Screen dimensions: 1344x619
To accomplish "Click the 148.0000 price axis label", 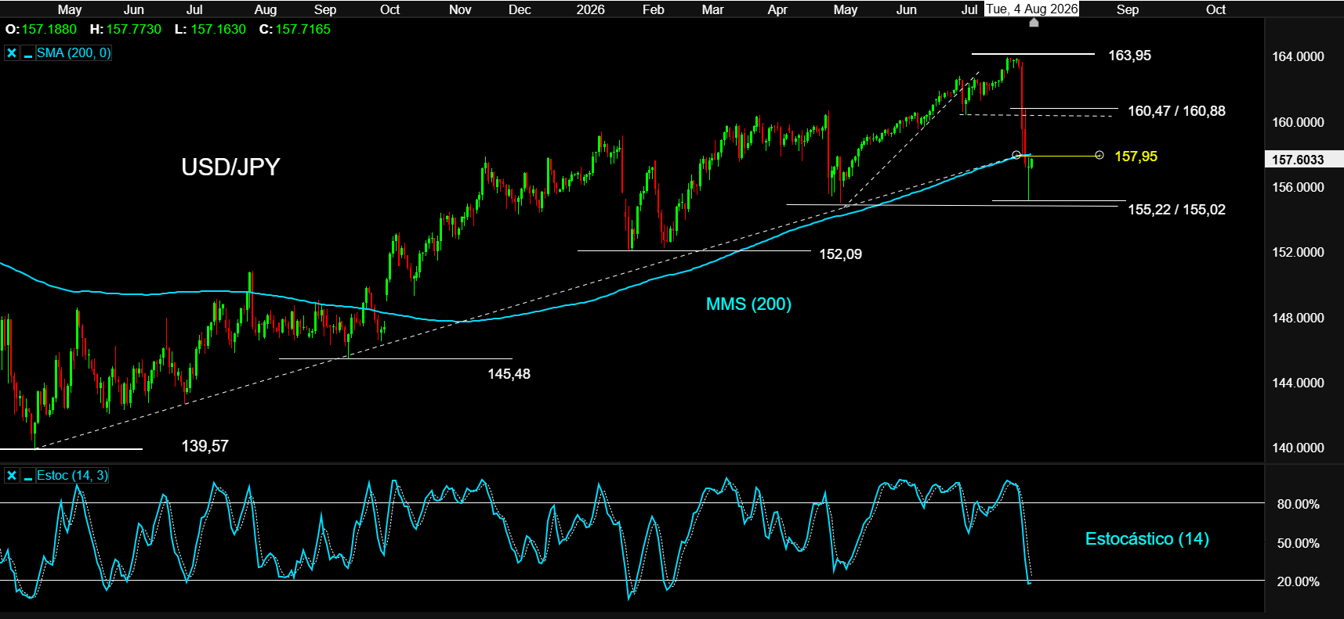I will 1298,318.
